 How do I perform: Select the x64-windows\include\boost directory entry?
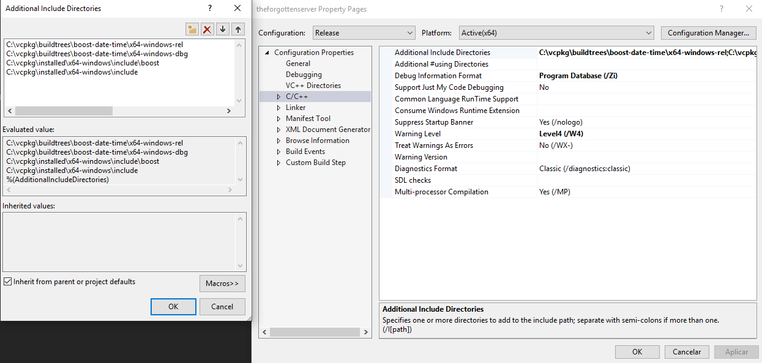[x=83, y=63]
